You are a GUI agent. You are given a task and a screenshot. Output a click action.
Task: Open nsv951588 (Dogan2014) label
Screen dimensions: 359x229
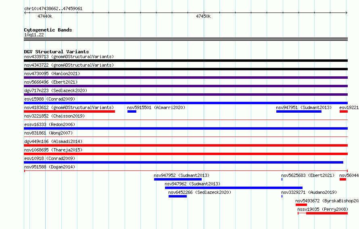50,167
